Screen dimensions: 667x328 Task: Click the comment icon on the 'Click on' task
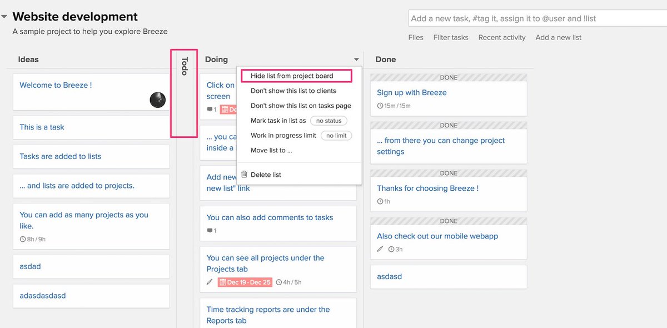click(x=210, y=110)
